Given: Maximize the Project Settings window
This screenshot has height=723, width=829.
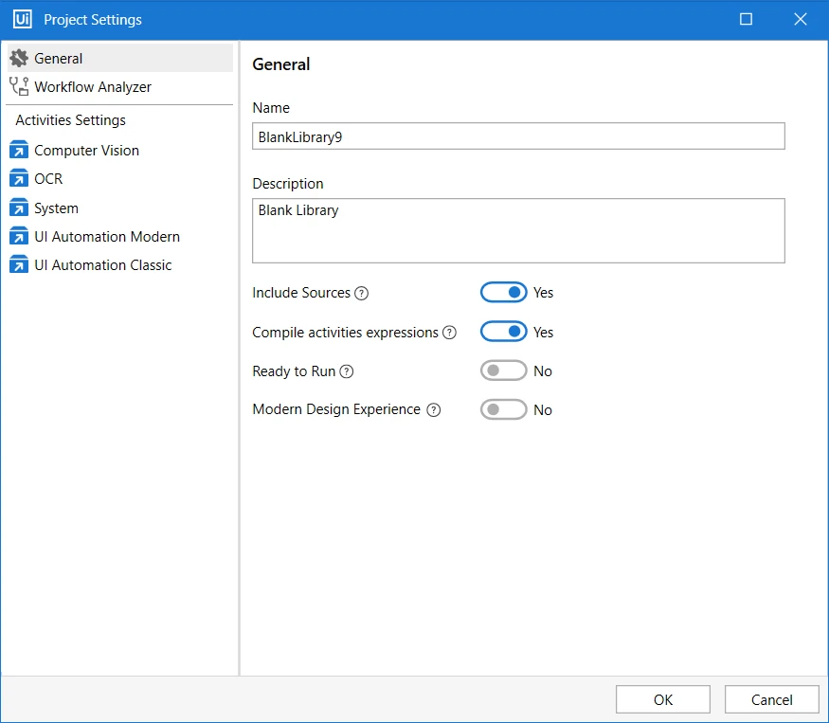Looking at the screenshot, I should pos(746,20).
